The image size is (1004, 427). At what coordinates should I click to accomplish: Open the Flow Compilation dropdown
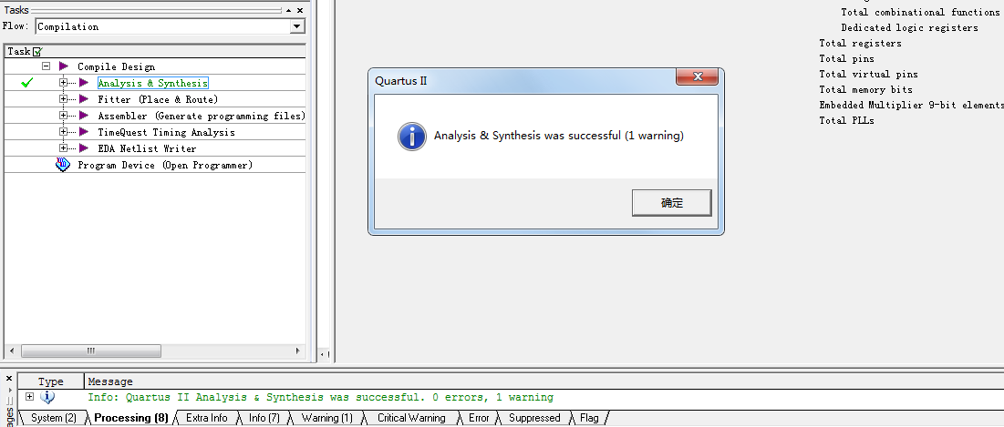point(296,26)
